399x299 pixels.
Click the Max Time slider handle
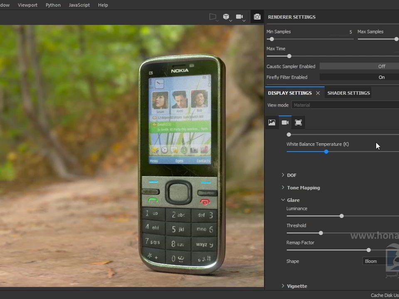[289, 56]
